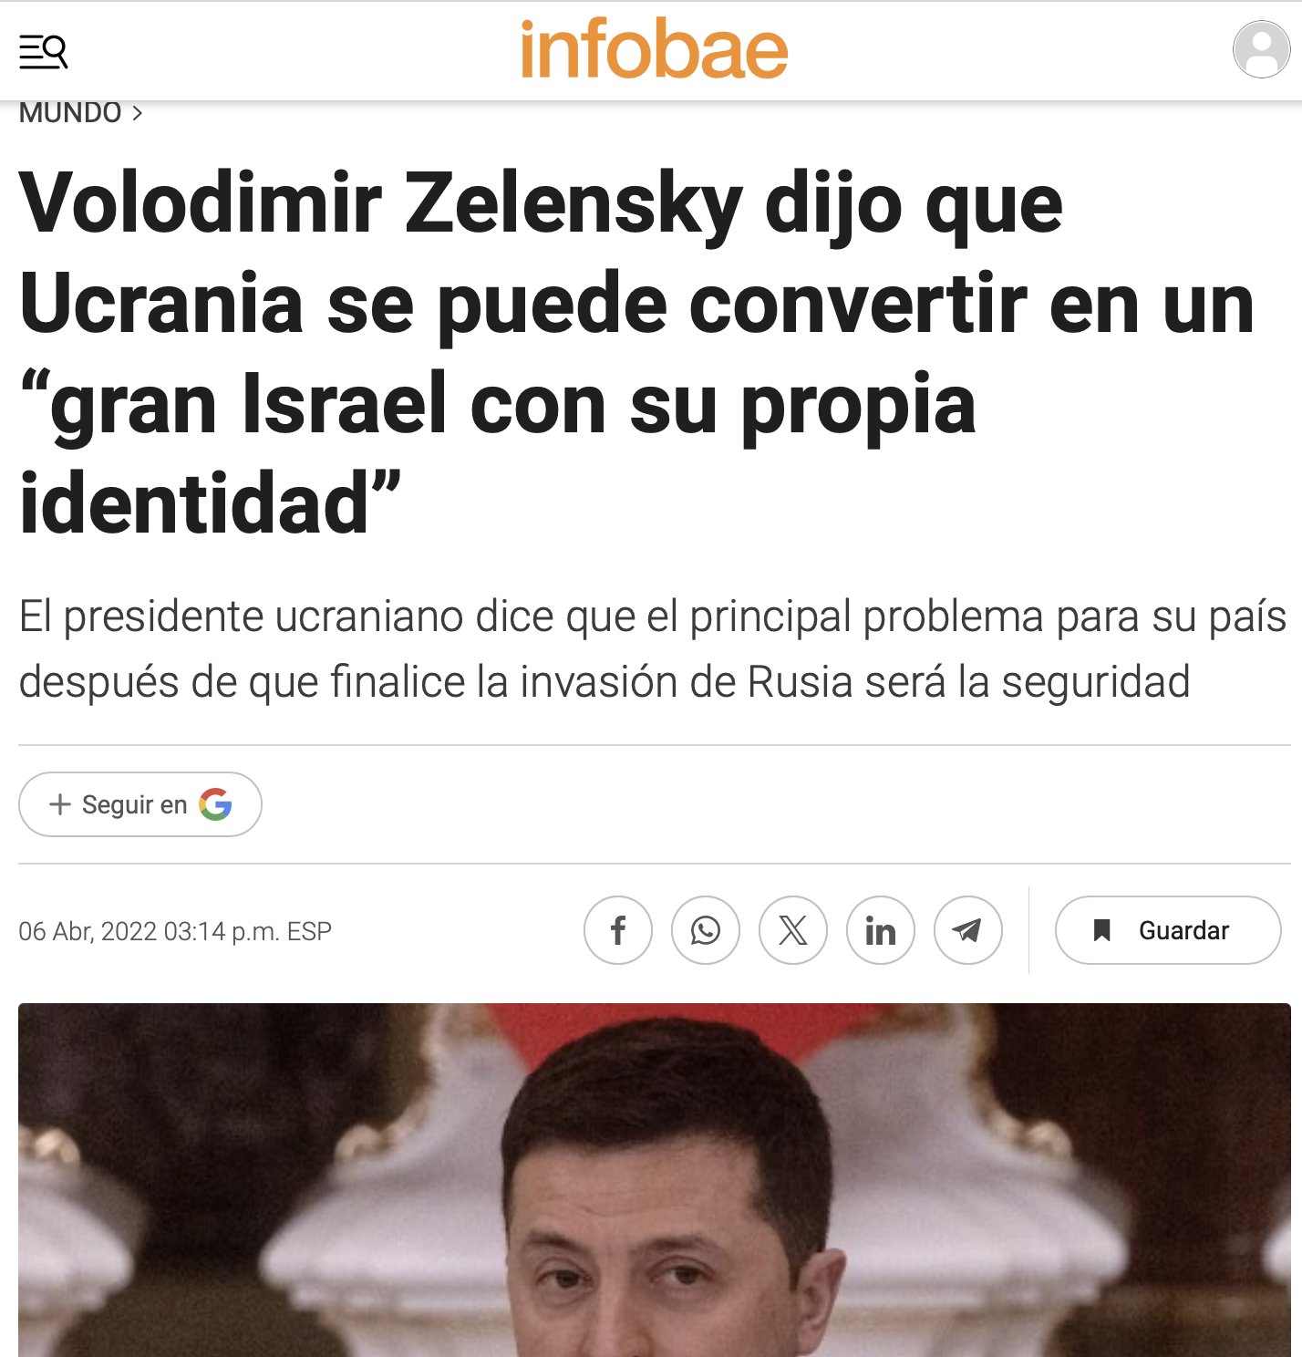1302x1357 pixels.
Task: Share the article on Facebook
Action: coord(618,930)
